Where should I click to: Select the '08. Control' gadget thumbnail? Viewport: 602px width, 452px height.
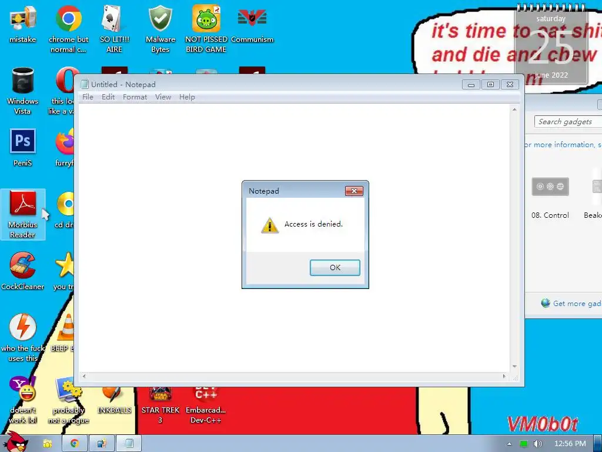550,187
